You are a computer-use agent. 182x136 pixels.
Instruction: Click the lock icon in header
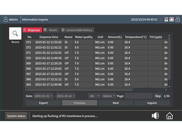coord(177,19)
